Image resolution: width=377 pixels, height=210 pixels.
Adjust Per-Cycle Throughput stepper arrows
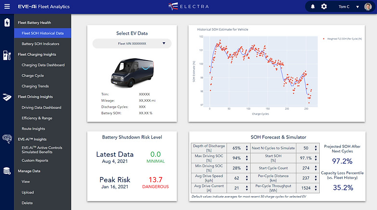point(316,188)
